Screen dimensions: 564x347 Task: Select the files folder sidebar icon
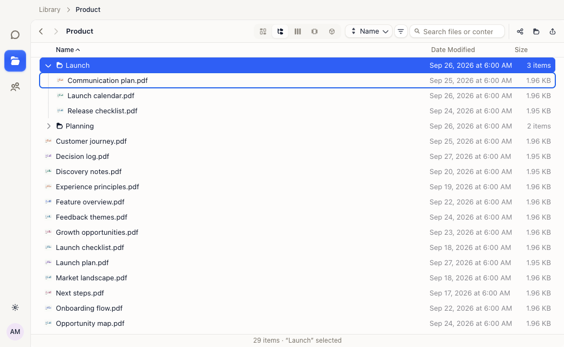pyautogui.click(x=15, y=61)
